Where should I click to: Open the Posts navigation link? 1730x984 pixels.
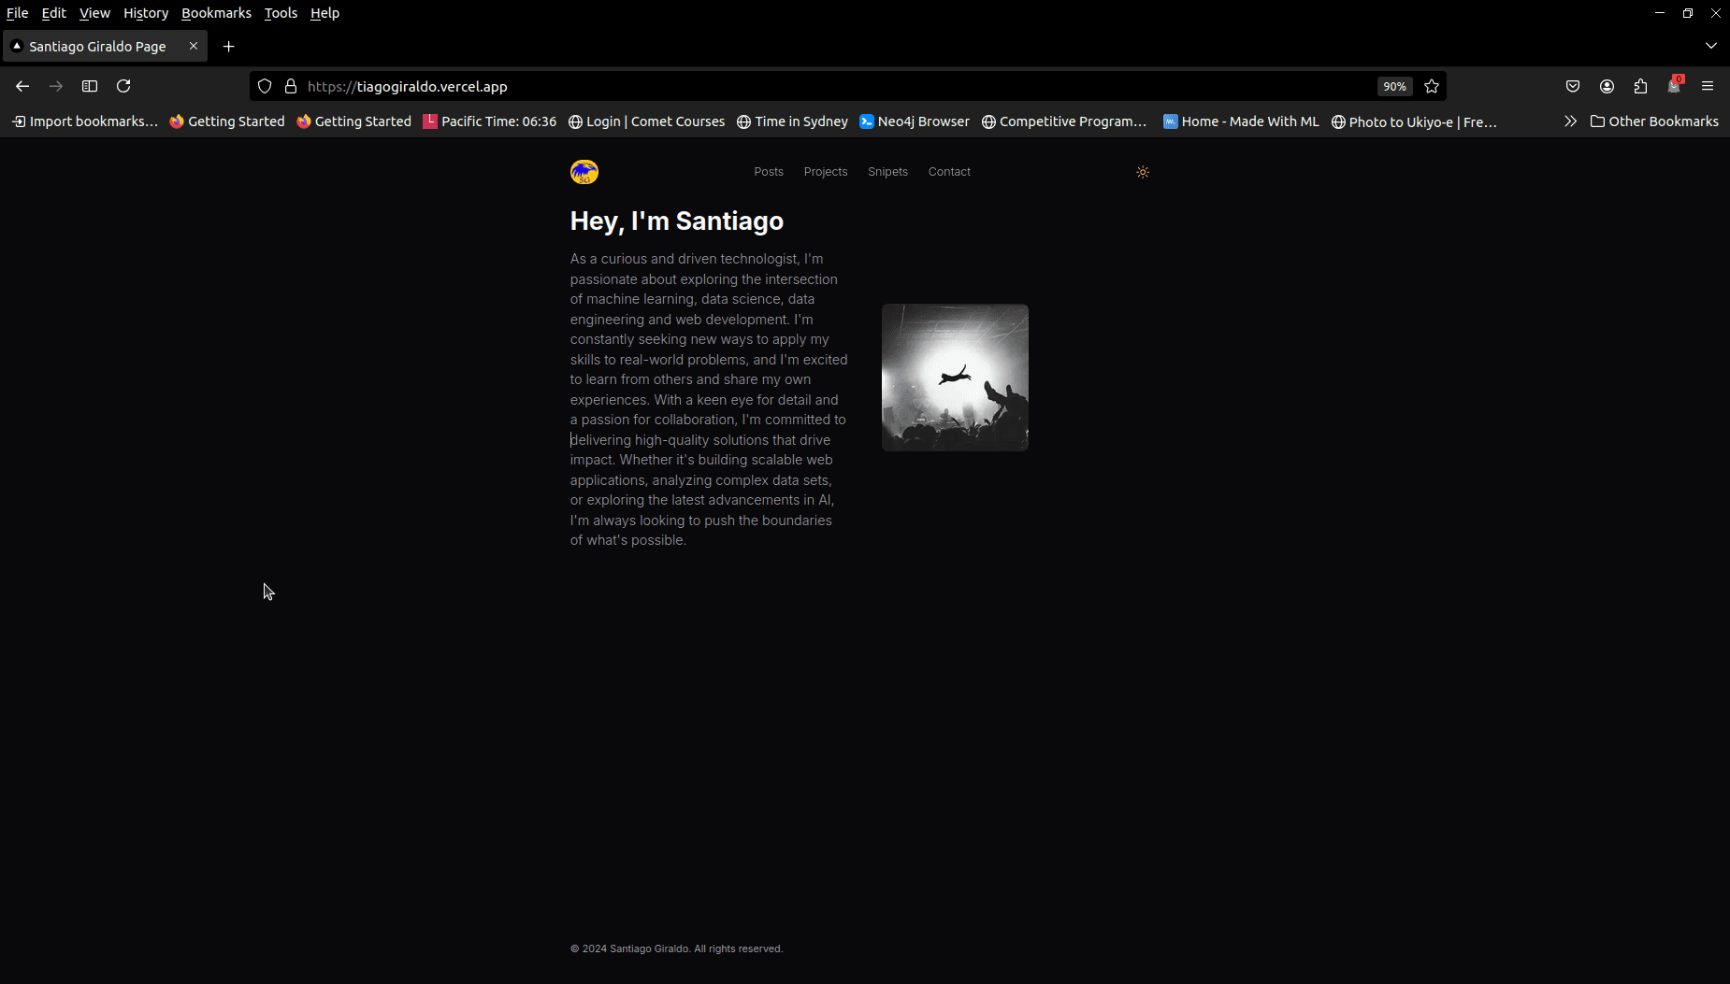coord(769,171)
